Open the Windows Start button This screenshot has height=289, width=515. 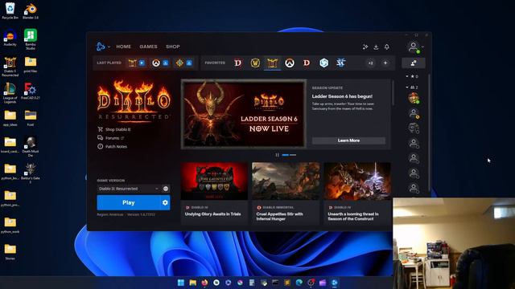tap(180, 283)
